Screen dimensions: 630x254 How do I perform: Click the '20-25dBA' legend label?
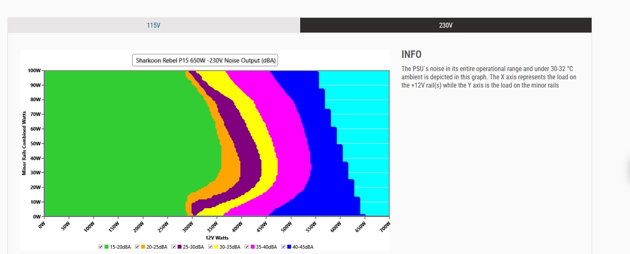tap(156, 247)
